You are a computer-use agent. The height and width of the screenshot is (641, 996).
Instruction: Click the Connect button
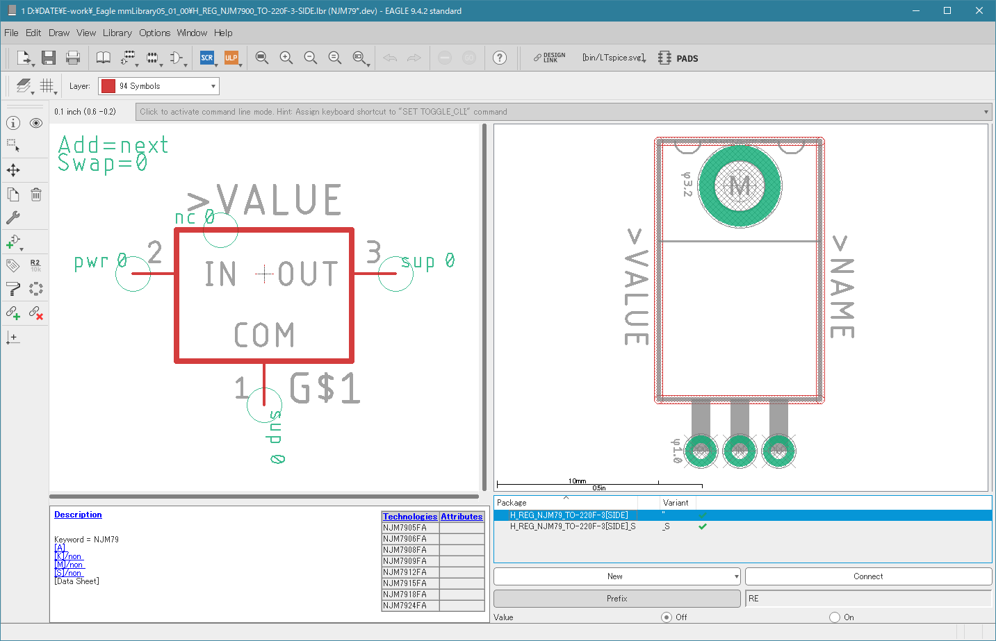[868, 576]
